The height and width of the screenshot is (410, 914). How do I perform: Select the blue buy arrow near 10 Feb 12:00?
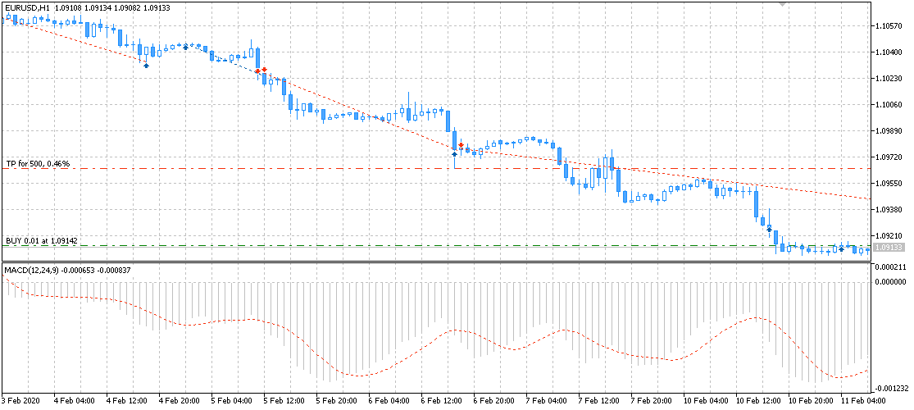coord(770,230)
